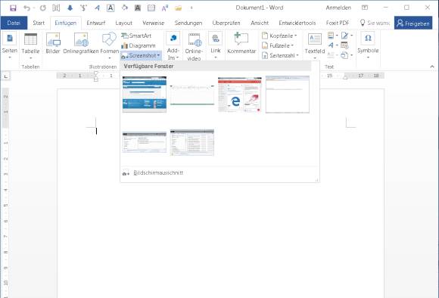Click the tab stop selector left of the ruler

point(6,76)
